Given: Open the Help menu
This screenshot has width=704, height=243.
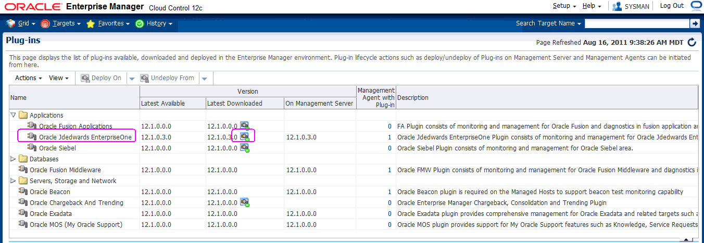Looking at the screenshot, I should tap(592, 6).
